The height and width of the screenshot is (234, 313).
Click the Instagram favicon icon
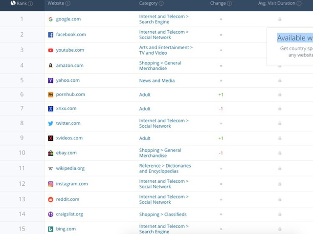(x=50, y=184)
